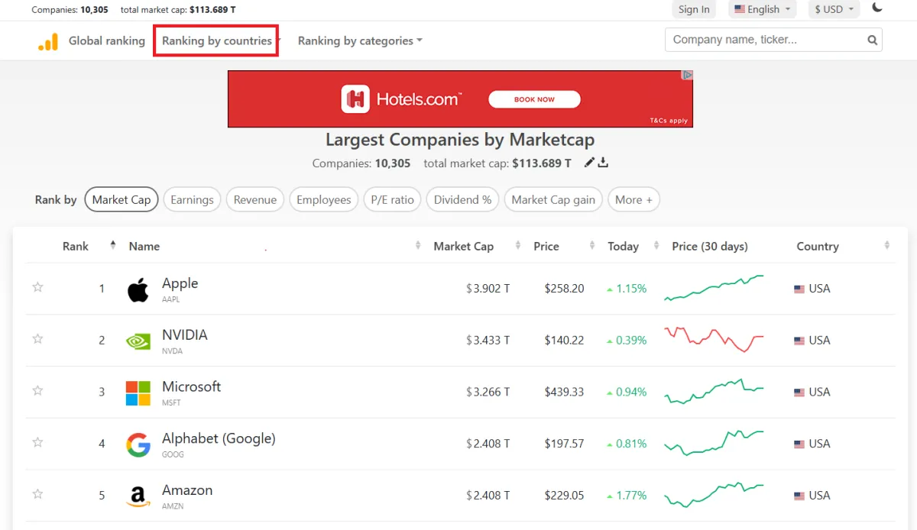Screen dimensions: 917x530
Task: Click Apple's $3.902 T market cap
Action: (x=488, y=289)
